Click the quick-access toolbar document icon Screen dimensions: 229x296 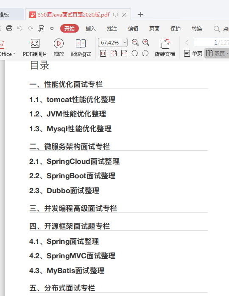click(x=41, y=28)
